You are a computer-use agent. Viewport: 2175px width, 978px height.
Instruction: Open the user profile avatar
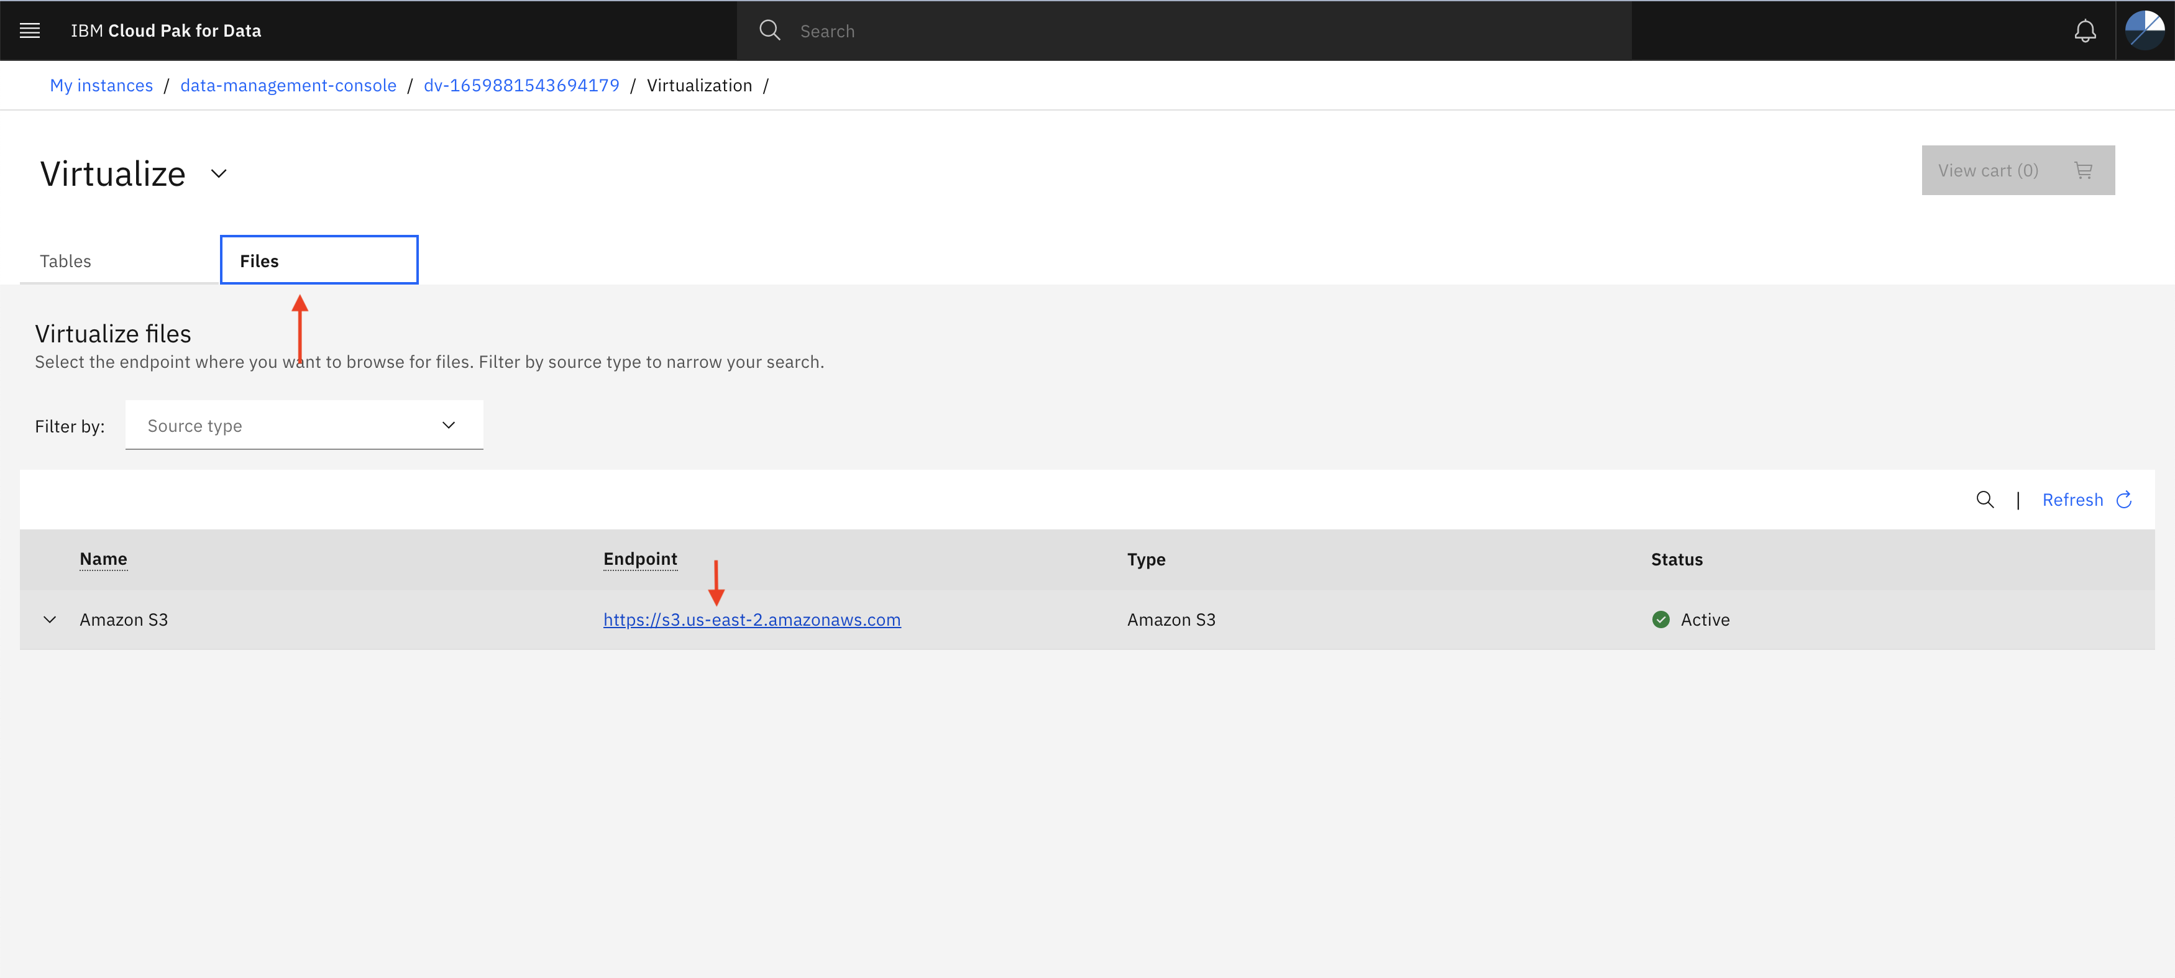tap(2145, 31)
